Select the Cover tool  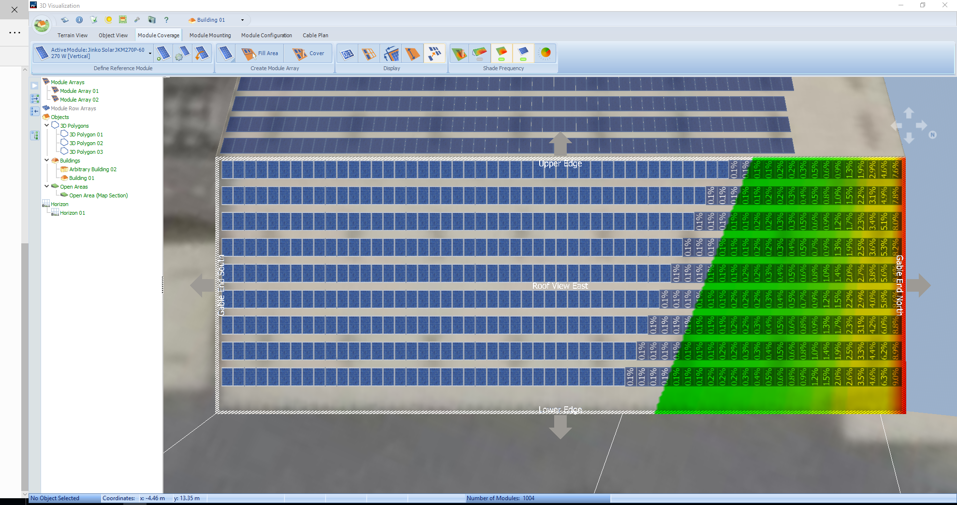pyautogui.click(x=309, y=53)
